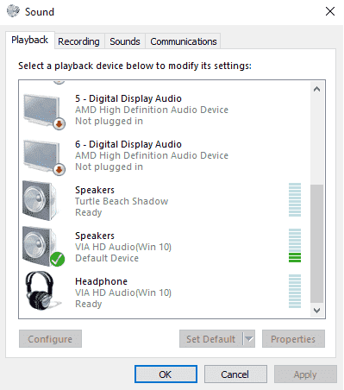Confirm with the OK button
344x390 pixels.
166,374
